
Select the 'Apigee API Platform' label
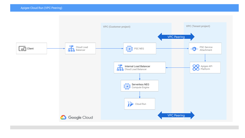[x=206, y=67]
